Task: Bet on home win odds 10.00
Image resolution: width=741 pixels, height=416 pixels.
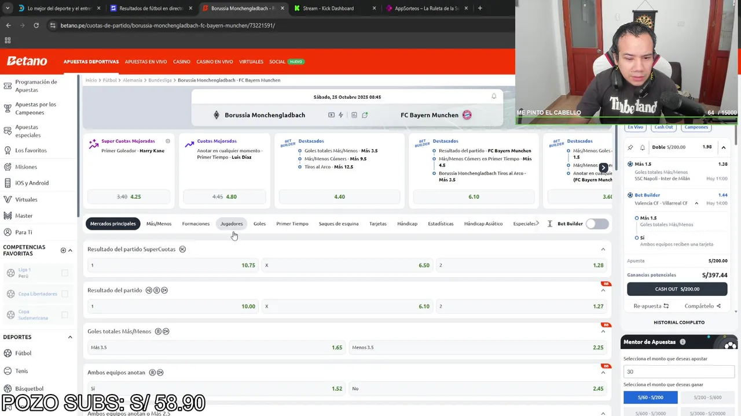Action: pyautogui.click(x=173, y=306)
